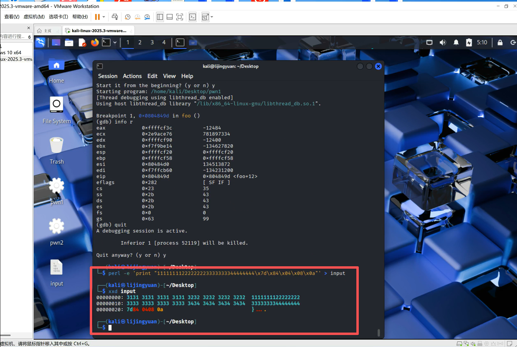Launch Firefox from the Kali panel
This screenshot has height=347, width=517.
tap(95, 42)
